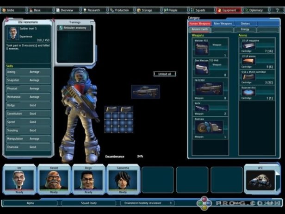The height and width of the screenshot is (214, 285).
Task: Pick the Dan Wesson 722-VH6 revolver icon
Action: pyautogui.click(x=202, y=69)
